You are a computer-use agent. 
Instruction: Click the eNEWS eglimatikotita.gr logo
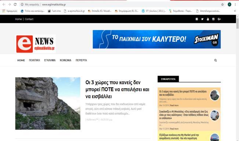tap(36, 44)
